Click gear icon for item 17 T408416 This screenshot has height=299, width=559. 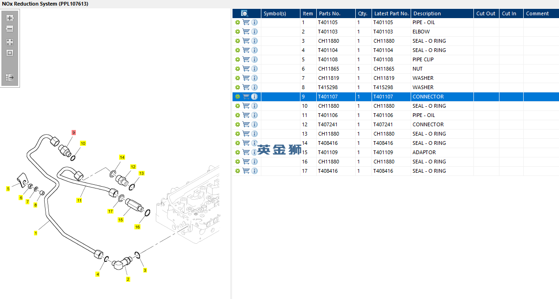(238, 171)
